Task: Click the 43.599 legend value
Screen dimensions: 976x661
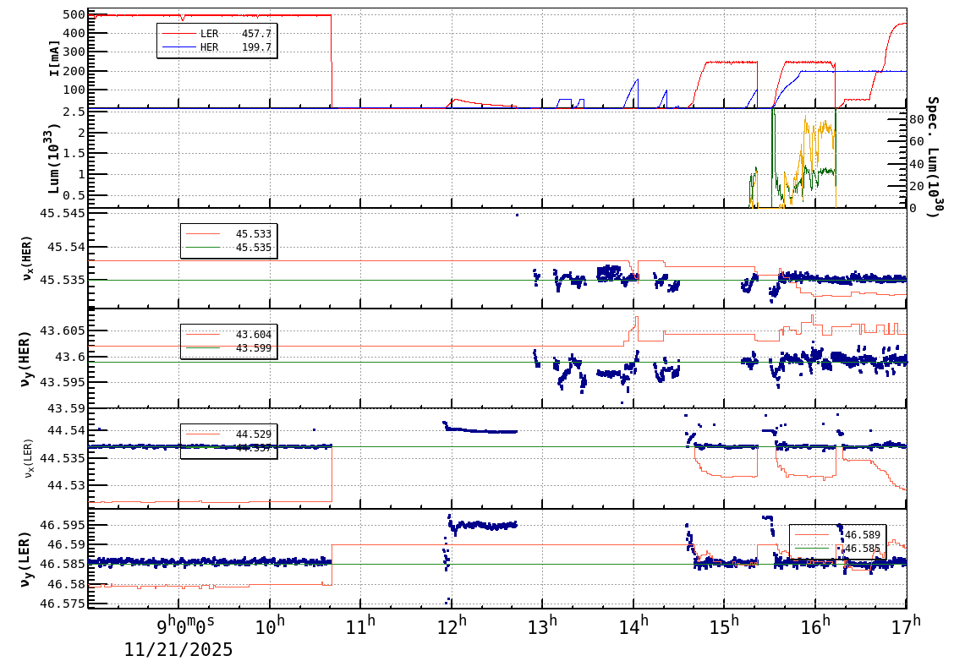Action: [254, 348]
